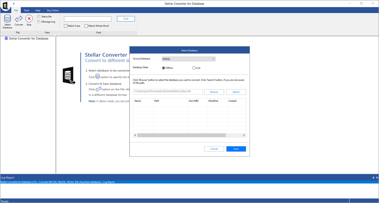This screenshot has height=203, width=379.
Task: Minimize the application window
Action: click(350, 3)
